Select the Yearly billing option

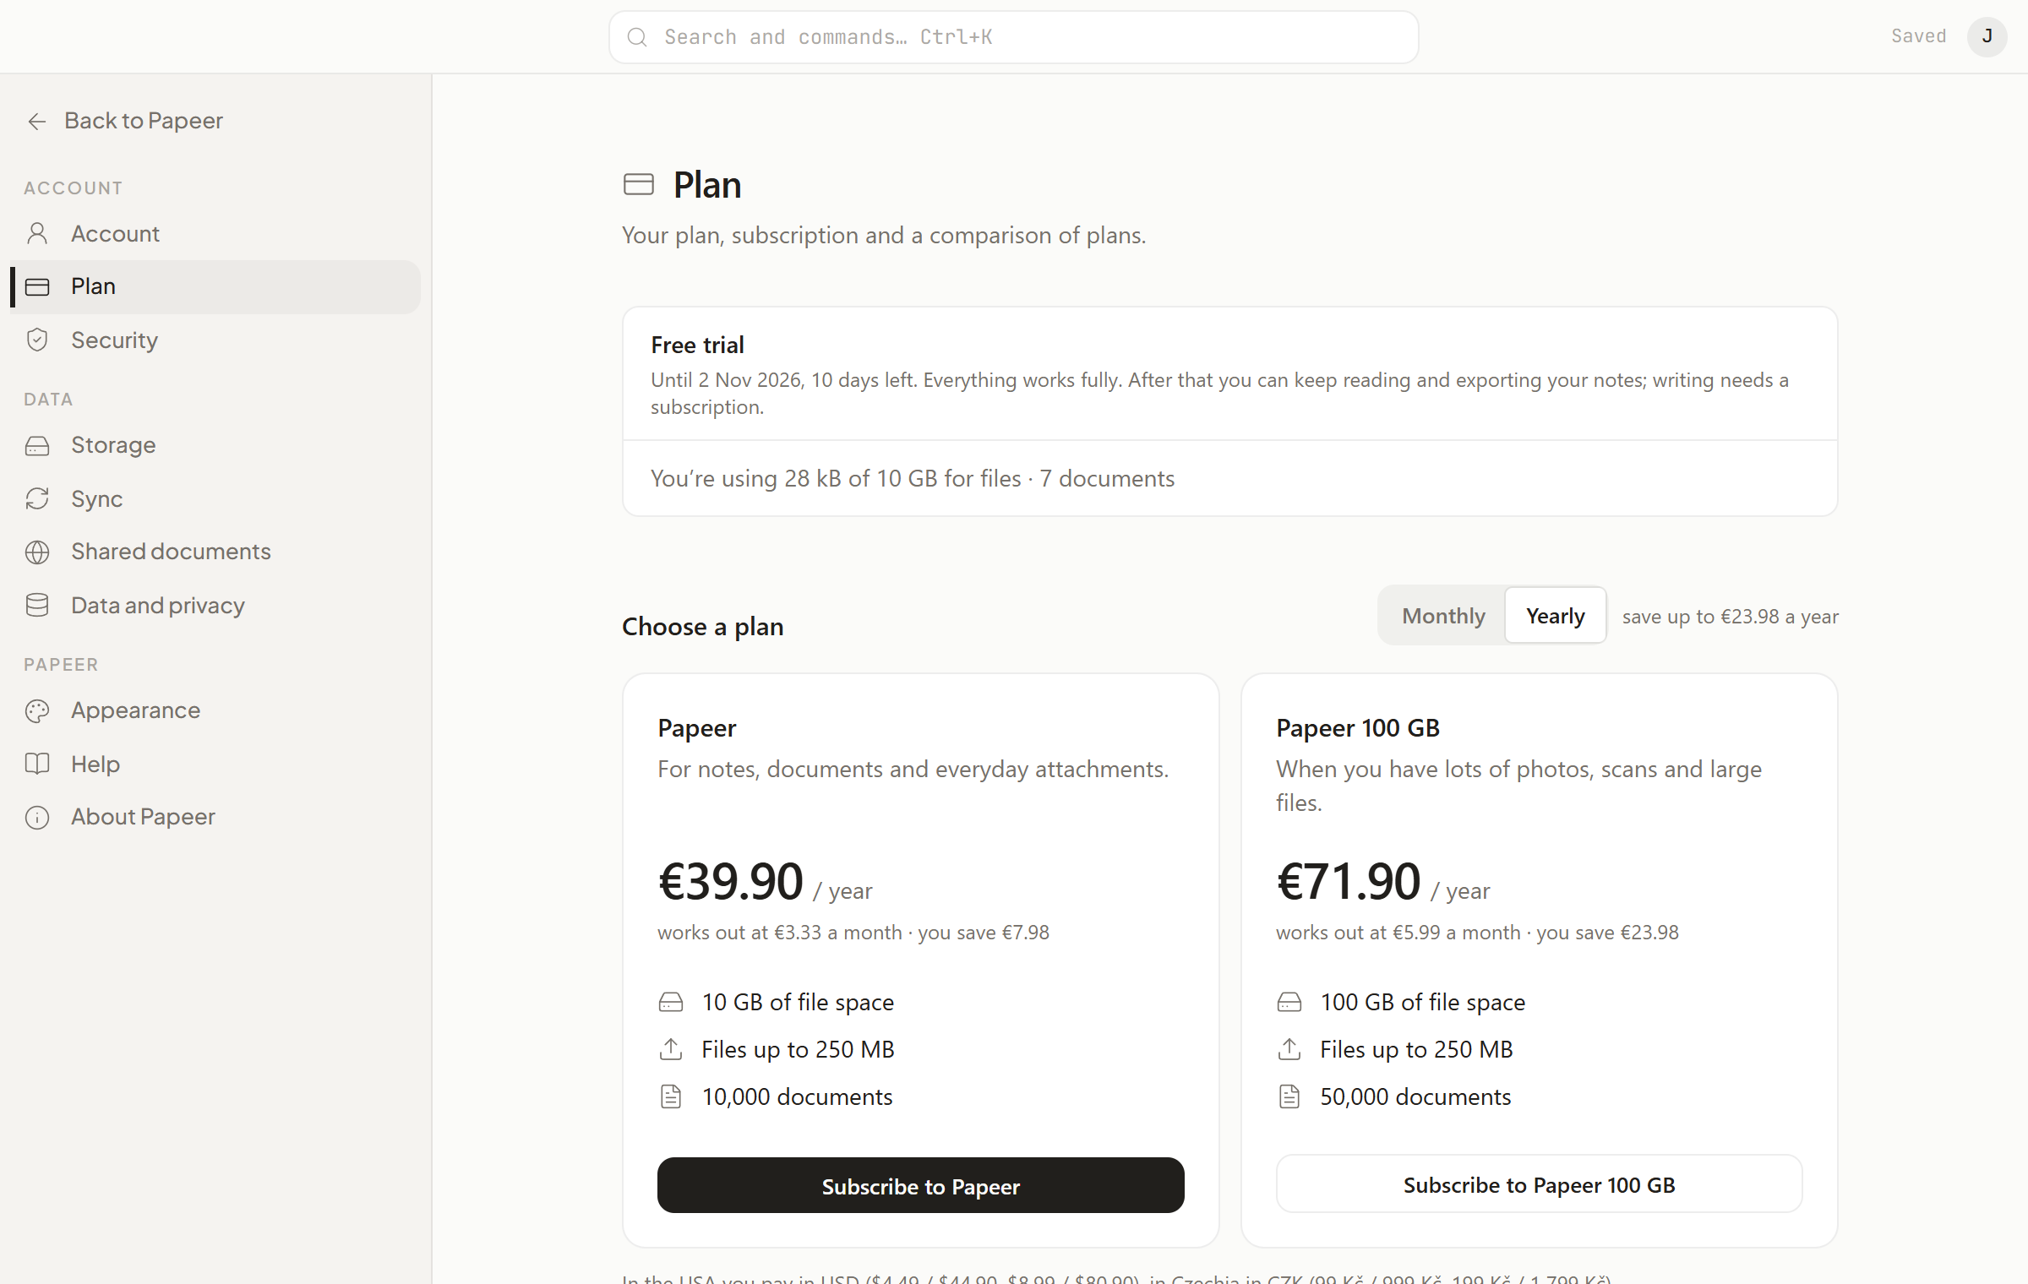(x=1556, y=616)
